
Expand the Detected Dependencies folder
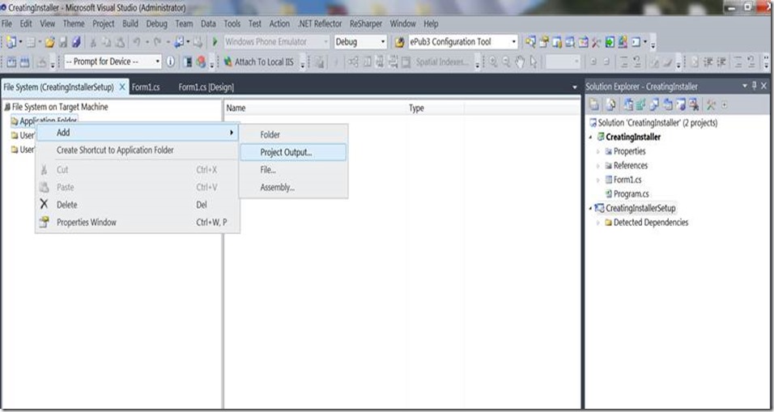pyautogui.click(x=598, y=223)
